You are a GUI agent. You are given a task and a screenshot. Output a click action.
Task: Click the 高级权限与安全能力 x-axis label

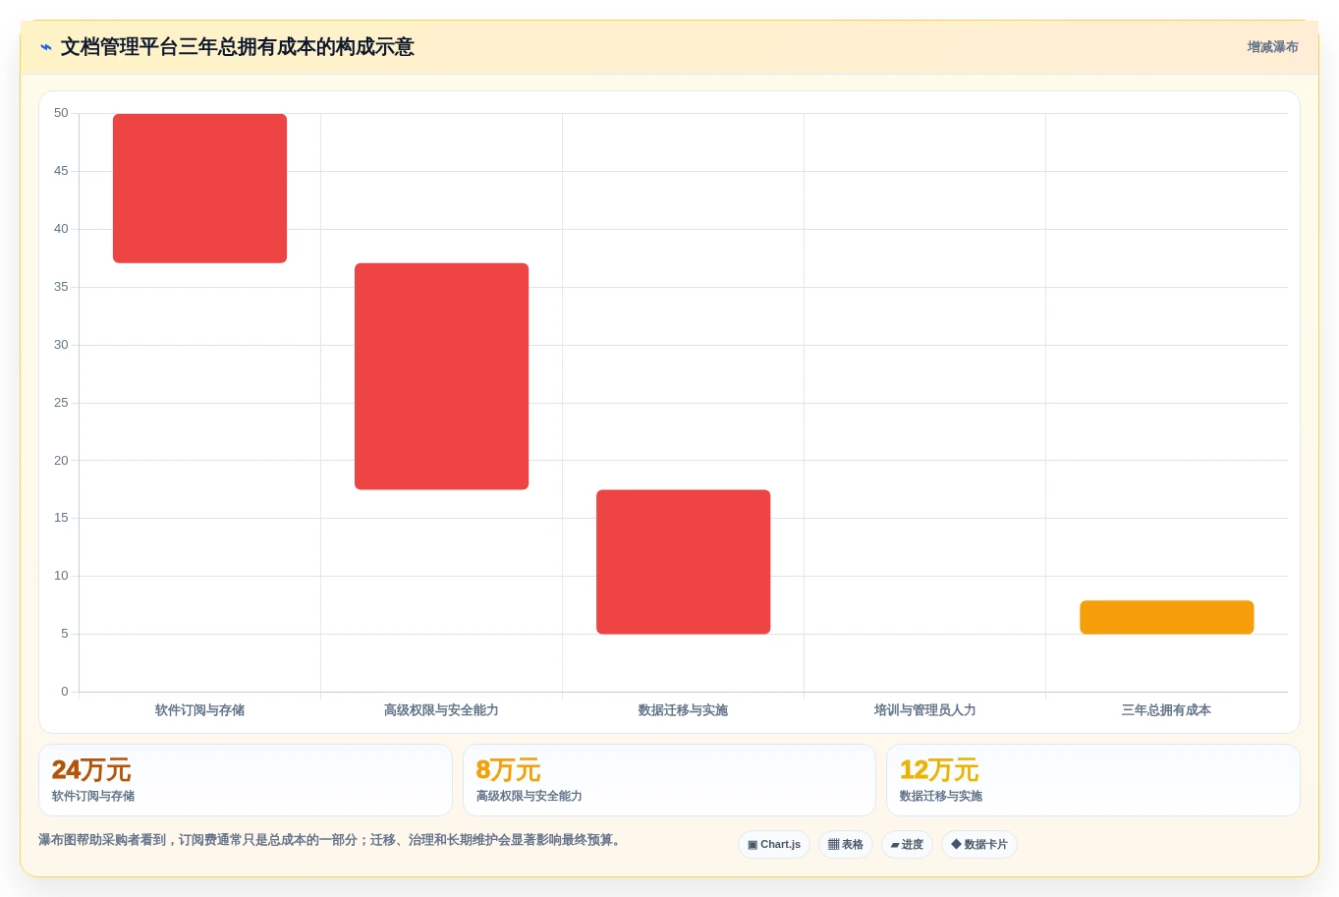pos(441,710)
